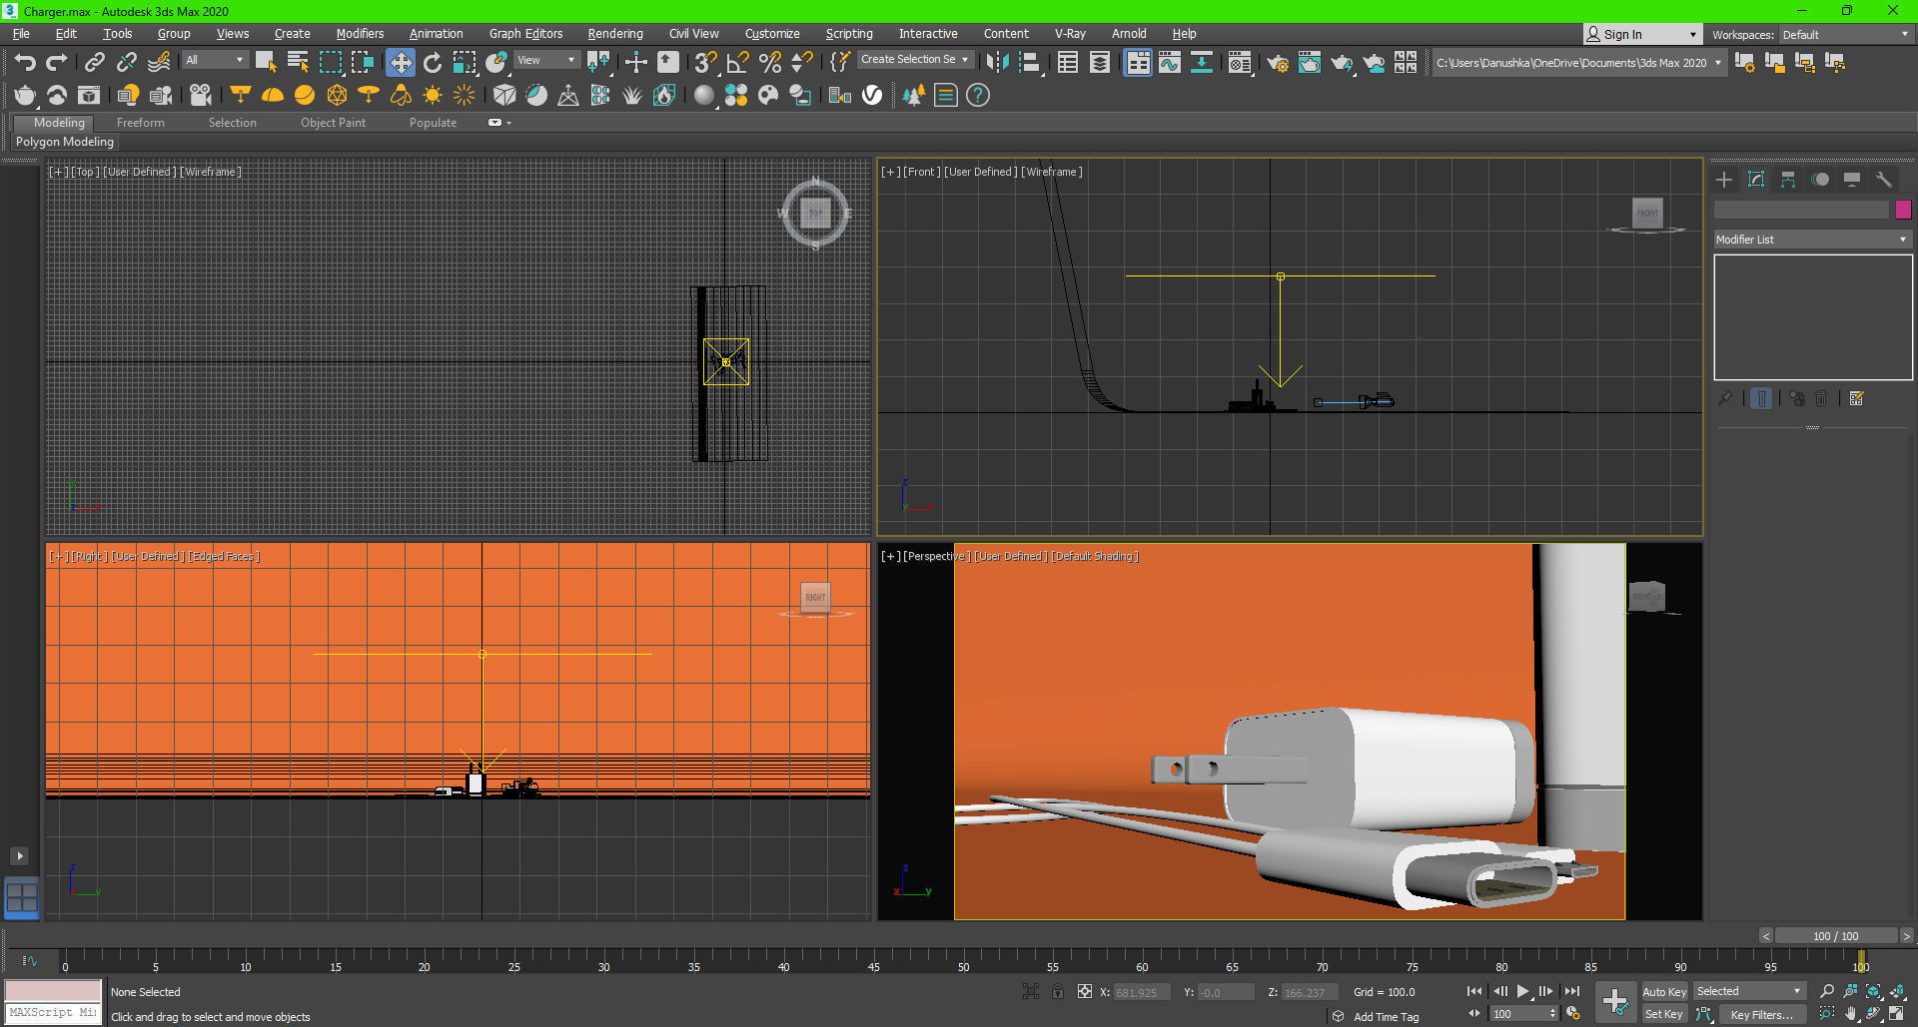
Task: Click the Undo arrow icon
Action: pos(25,62)
